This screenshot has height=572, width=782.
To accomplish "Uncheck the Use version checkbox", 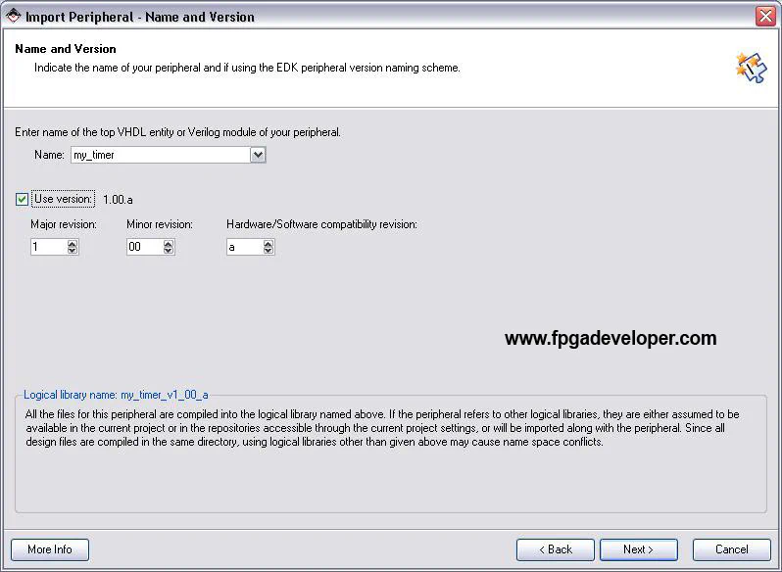I will tap(22, 199).
